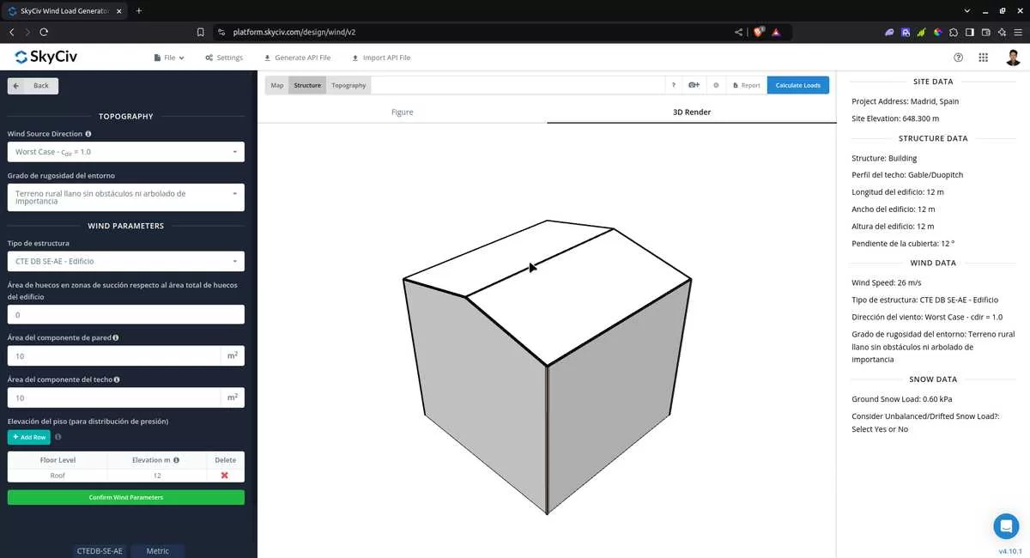The image size is (1030, 558).
Task: Click the Roof elevation cell showing 12
Action: tap(157, 475)
